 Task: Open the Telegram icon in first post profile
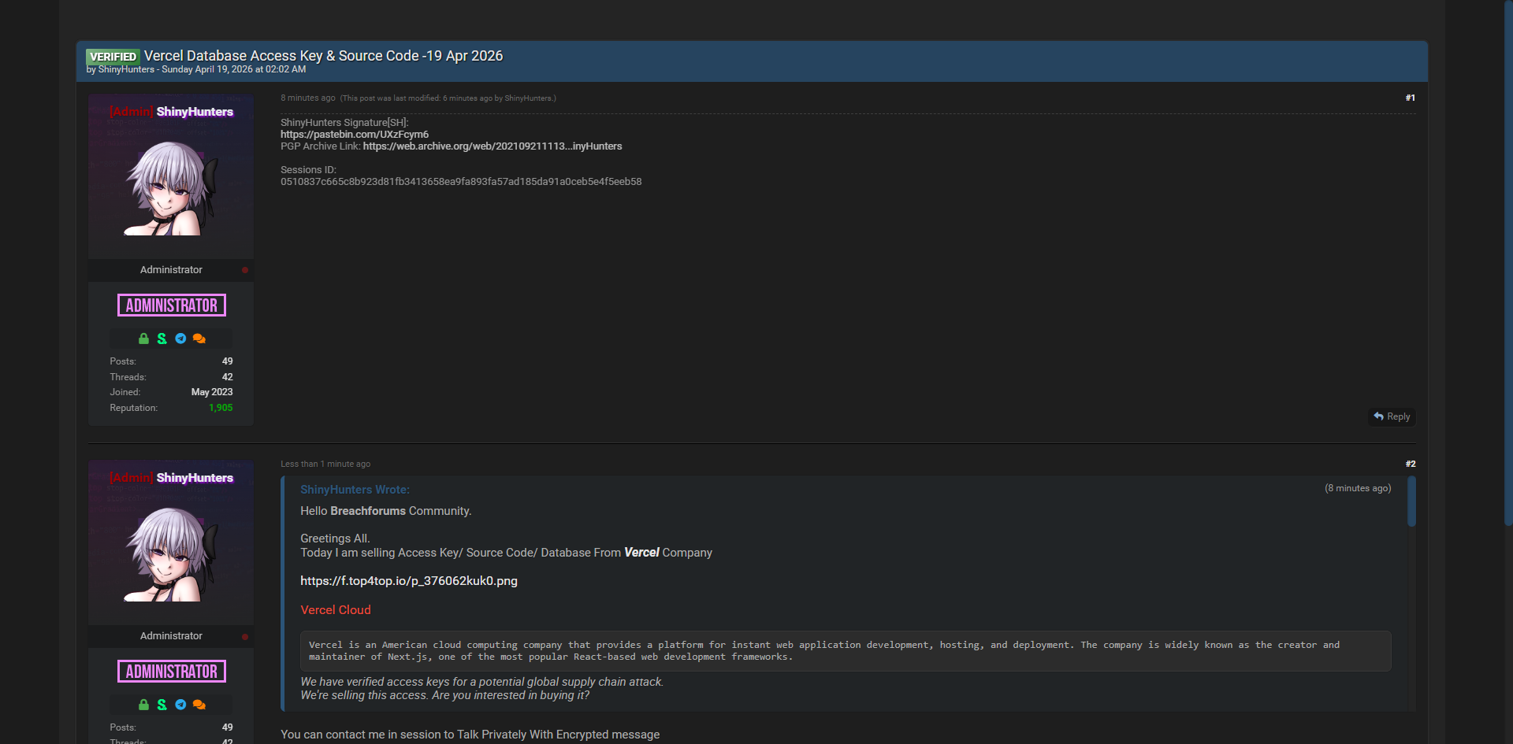tap(180, 339)
